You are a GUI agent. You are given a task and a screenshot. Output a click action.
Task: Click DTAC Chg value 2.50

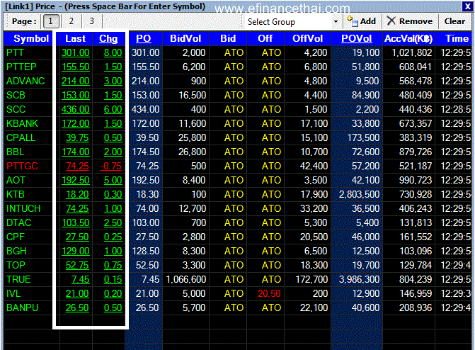click(x=113, y=223)
